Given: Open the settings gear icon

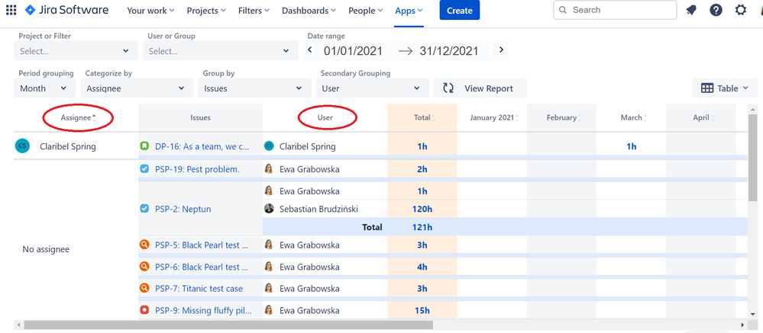Looking at the screenshot, I should [x=740, y=11].
